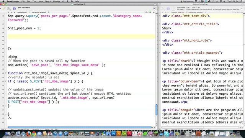Open the Search menu

48,1
